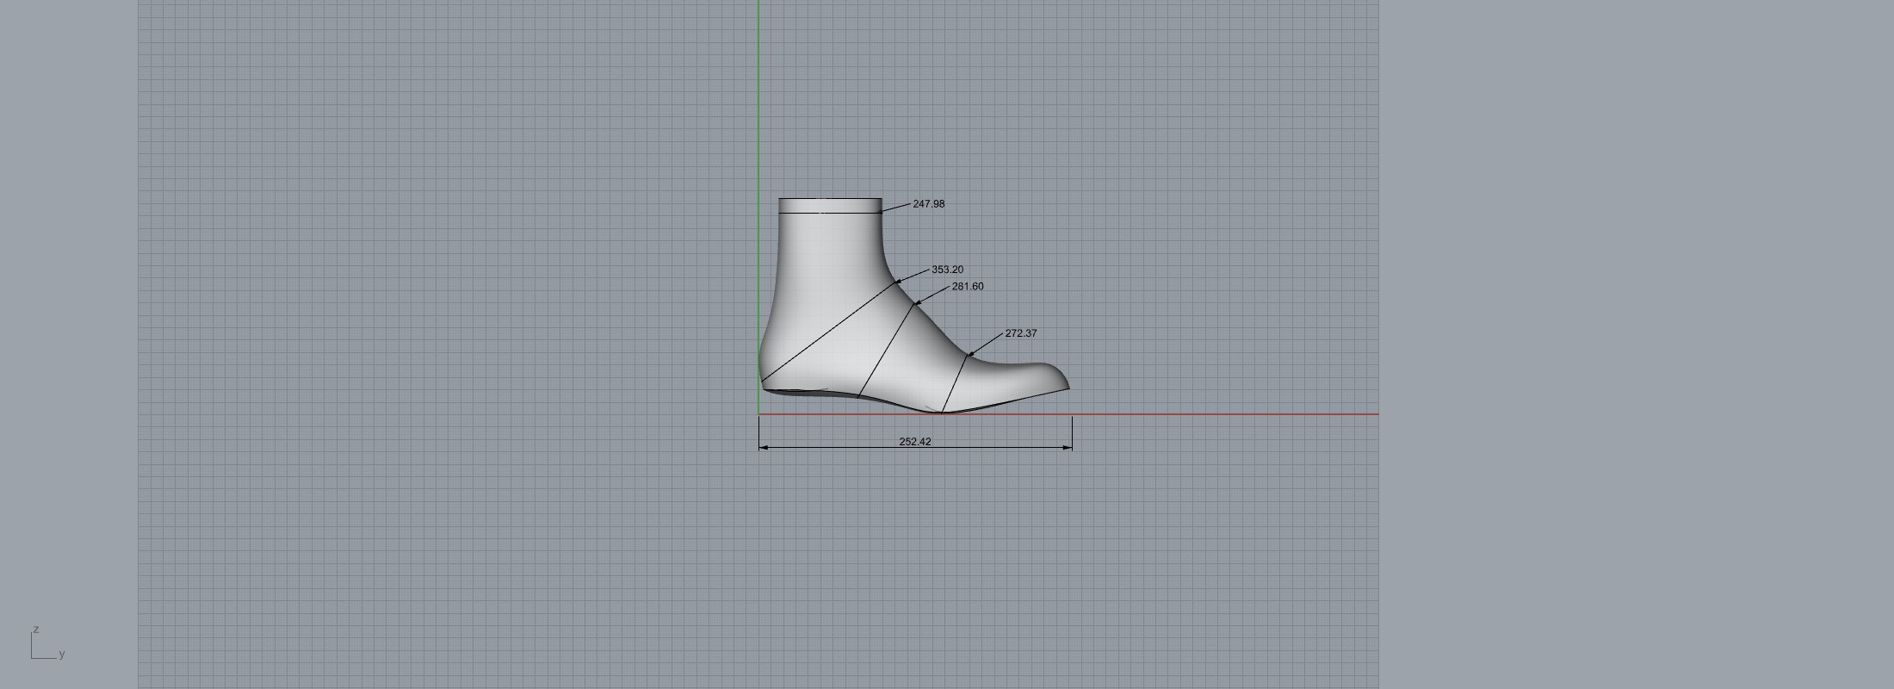Click left arrowhead of 252.42 dimension
The width and height of the screenshot is (1894, 689).
(x=764, y=447)
